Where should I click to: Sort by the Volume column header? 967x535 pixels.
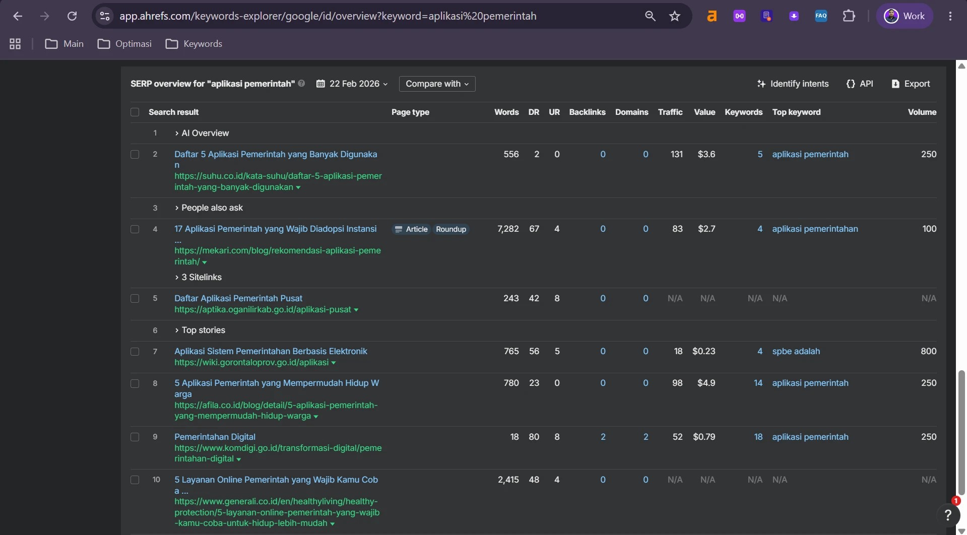tap(922, 112)
